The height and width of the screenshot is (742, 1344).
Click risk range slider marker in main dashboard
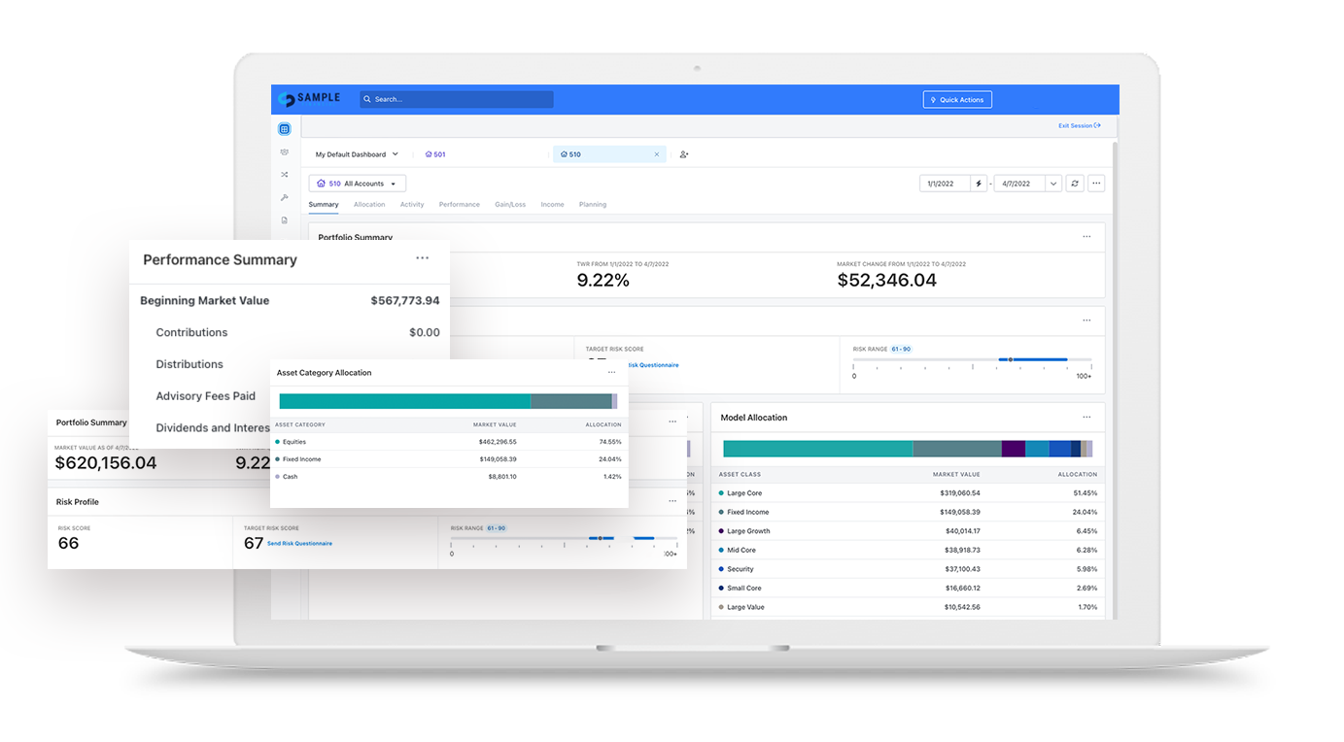coord(1011,359)
